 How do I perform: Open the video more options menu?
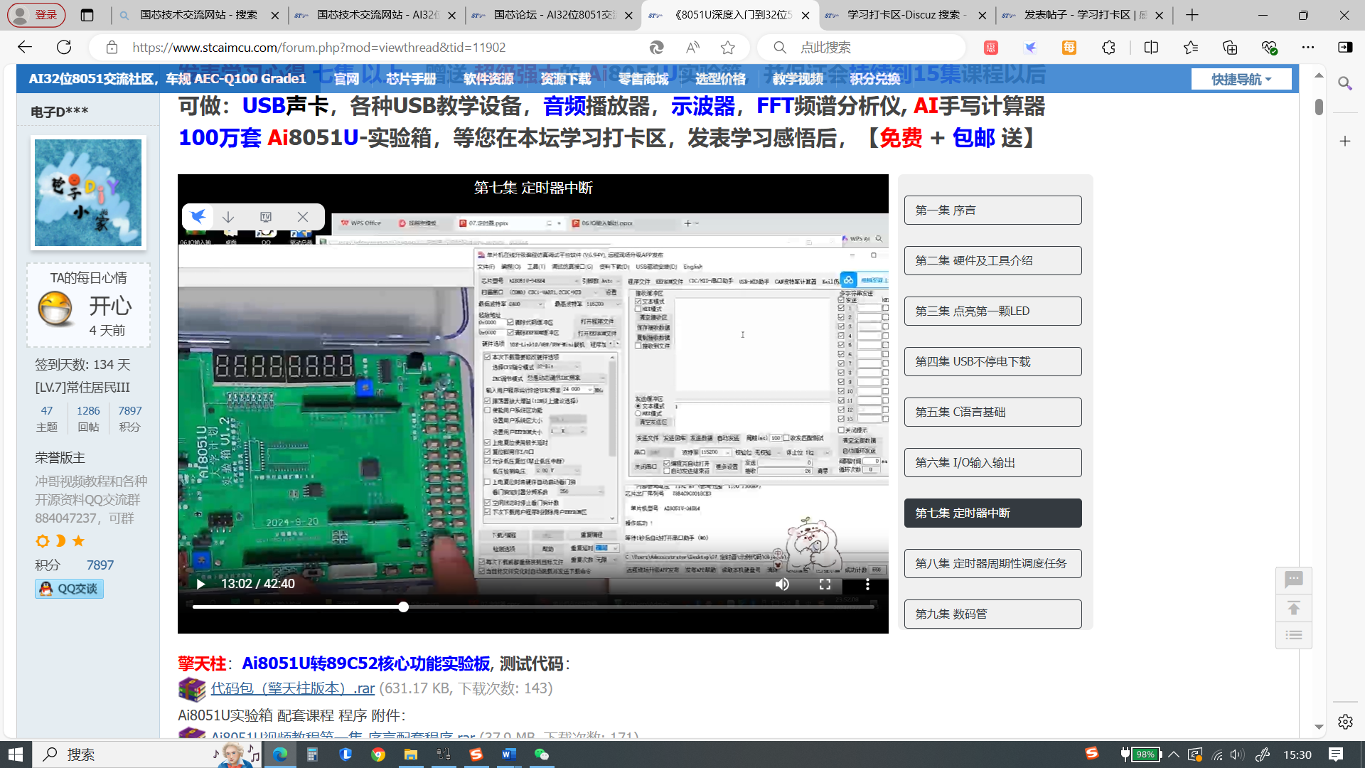click(x=867, y=584)
